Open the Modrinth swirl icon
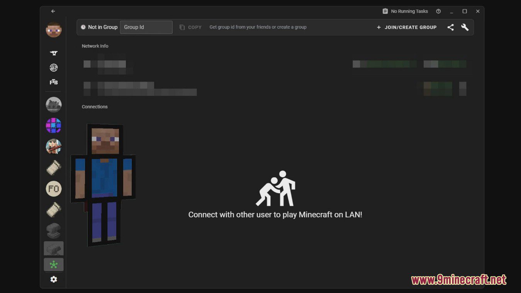Screen dimensions: 521x293 tap(54, 68)
